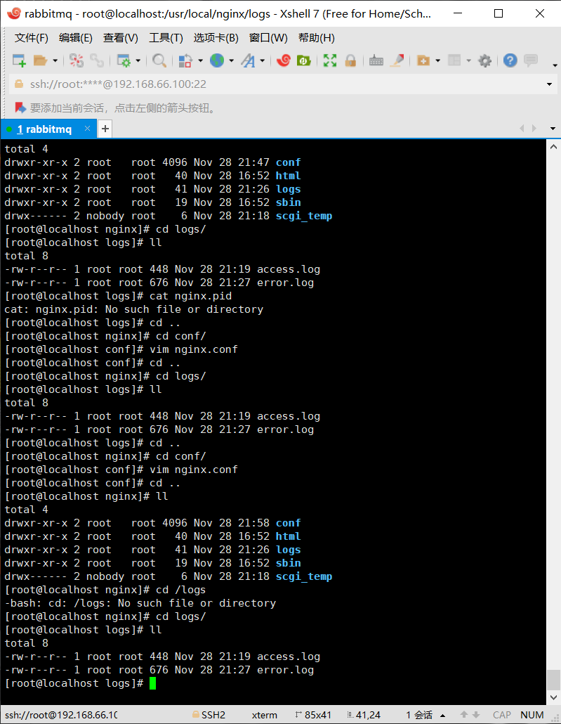Expand the address bar history dropdown
Viewport: 561px width, 724px height.
pyautogui.click(x=549, y=84)
